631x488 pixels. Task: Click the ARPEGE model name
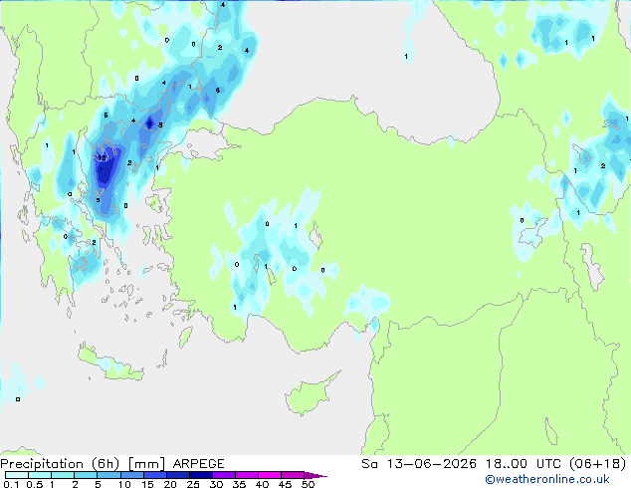(x=198, y=464)
